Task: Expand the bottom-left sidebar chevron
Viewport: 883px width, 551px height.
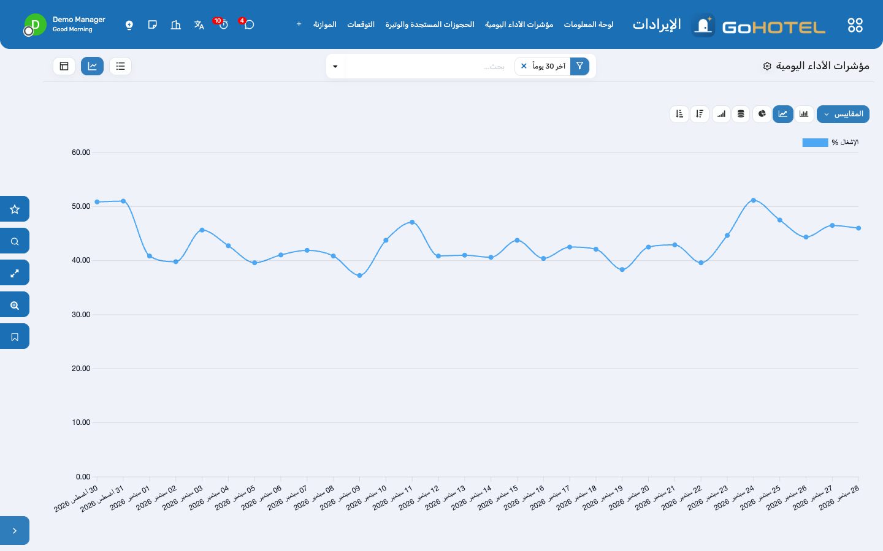Action: pos(15,531)
